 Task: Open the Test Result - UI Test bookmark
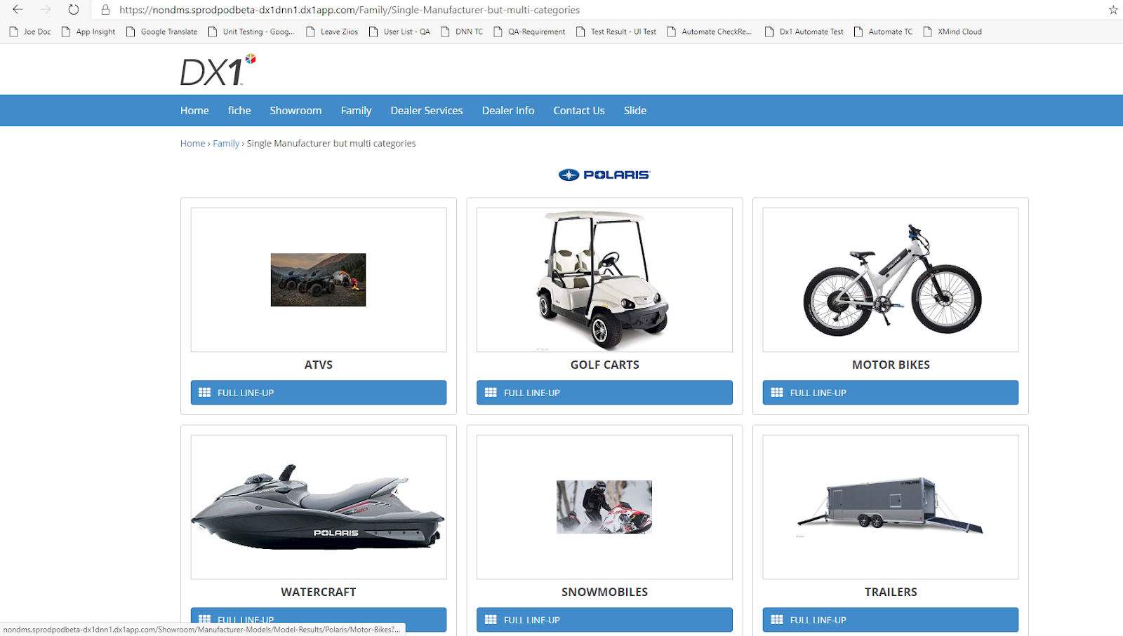(x=616, y=32)
